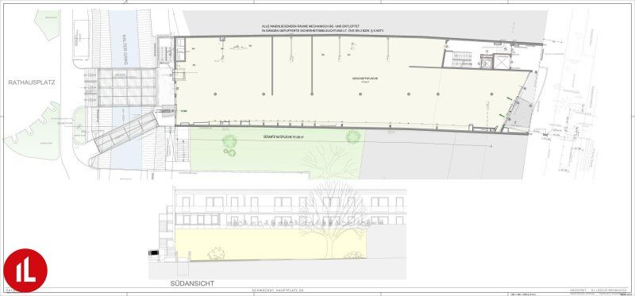Select the crenellated green shape below Rathausplatz
635x296 pixels.
point(33,129)
